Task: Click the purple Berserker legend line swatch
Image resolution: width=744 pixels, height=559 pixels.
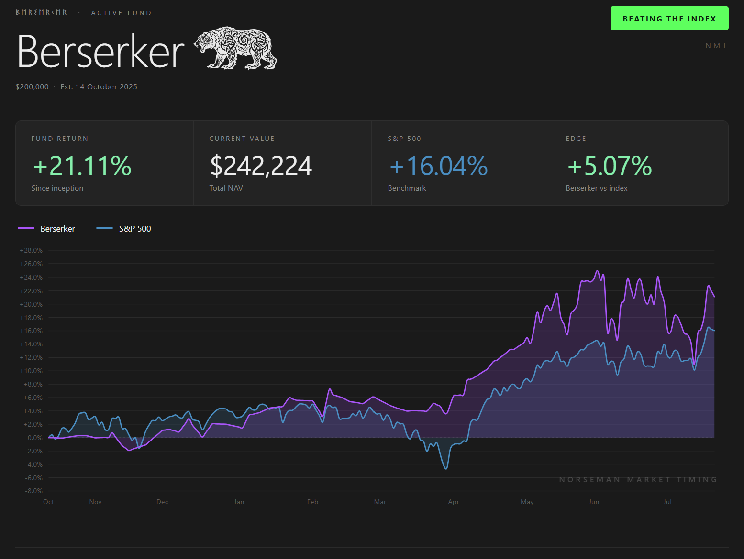Action: pos(26,228)
